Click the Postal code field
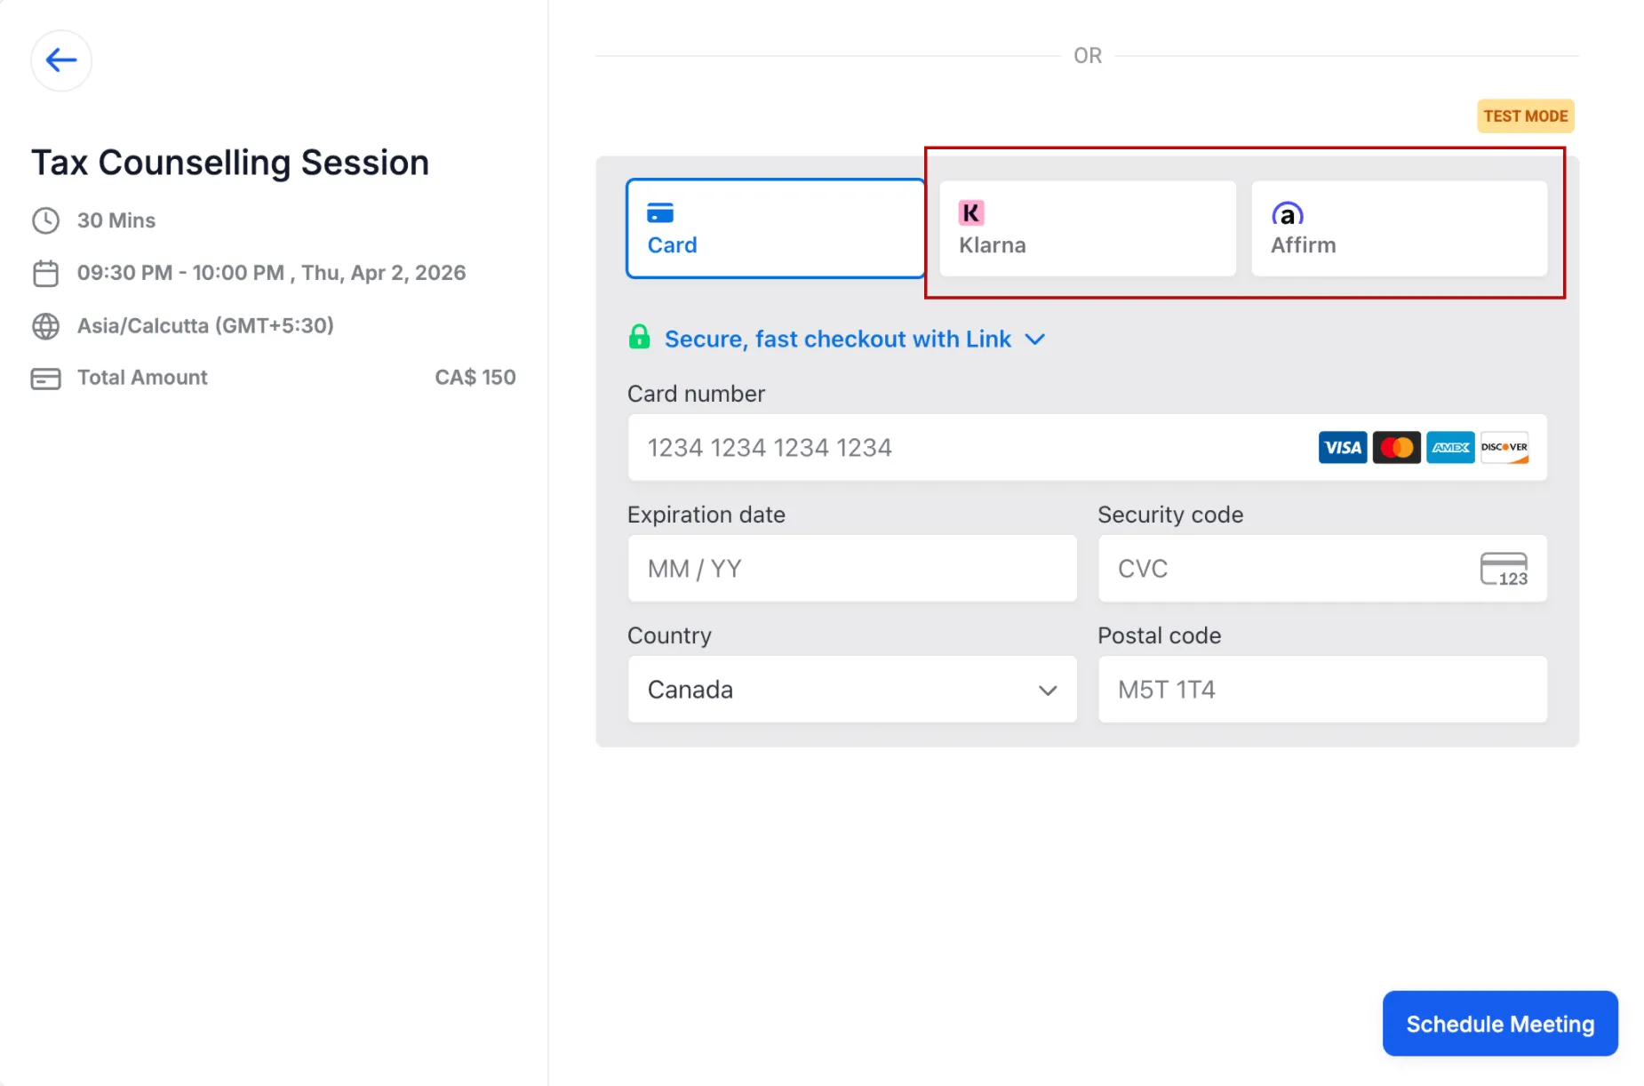1644x1086 pixels. pos(1321,690)
